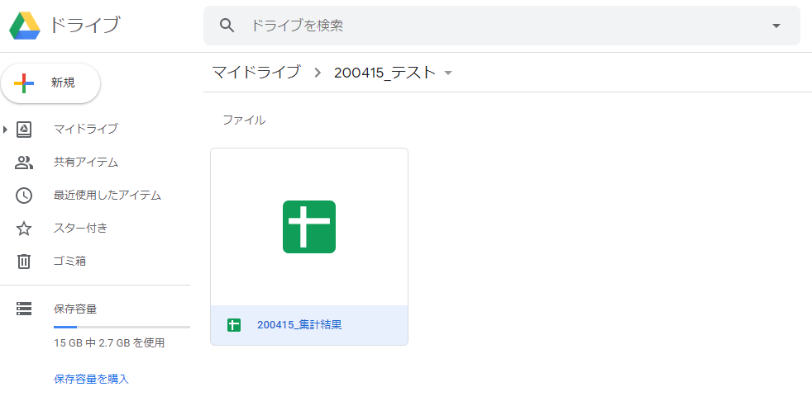This screenshot has height=401, width=812.
Task: Expand the マイドライブ tree arrow
Action: [5, 130]
